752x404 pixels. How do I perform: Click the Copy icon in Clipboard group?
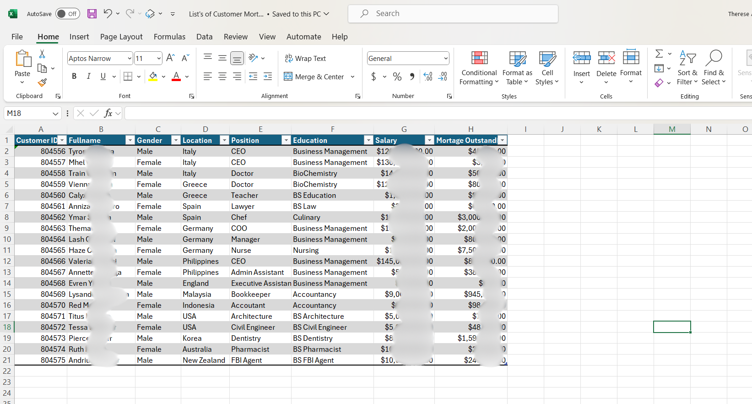[x=42, y=68]
